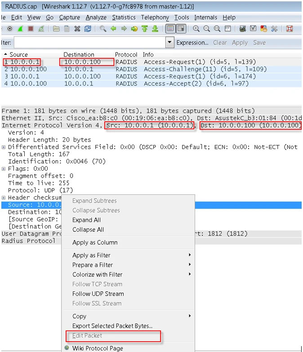The image size is (303, 352).
Task: Click inside the display filter text field
Action: pos(89,43)
